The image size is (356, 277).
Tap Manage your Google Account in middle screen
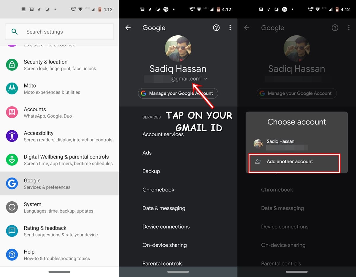pos(178,93)
